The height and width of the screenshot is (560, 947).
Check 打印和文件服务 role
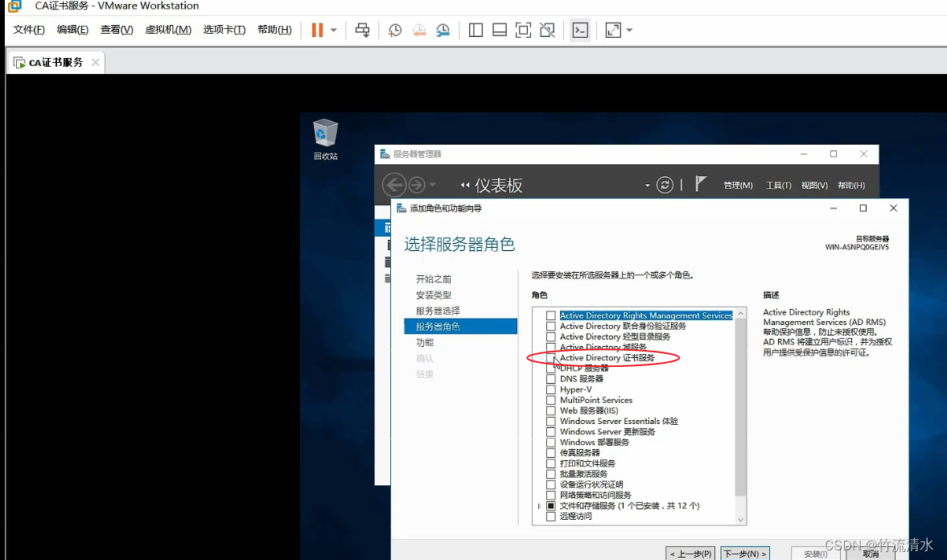pyautogui.click(x=551, y=463)
